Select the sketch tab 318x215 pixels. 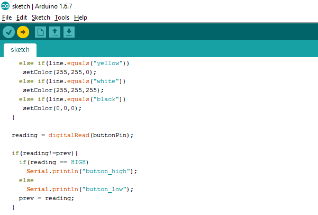click(x=20, y=50)
